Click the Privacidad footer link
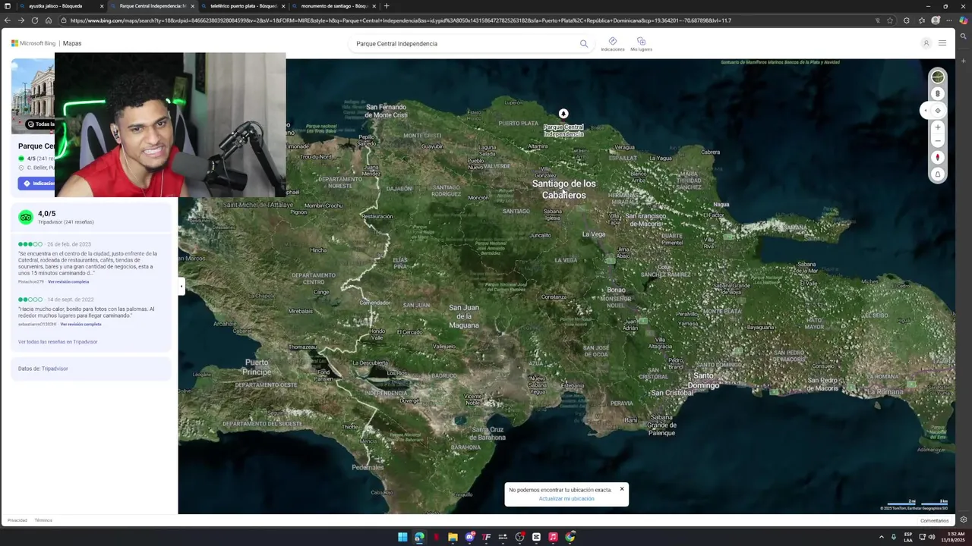 point(17,520)
